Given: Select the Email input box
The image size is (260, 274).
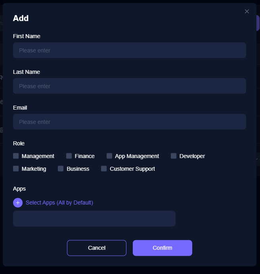Looking at the screenshot, I should [129, 122].
